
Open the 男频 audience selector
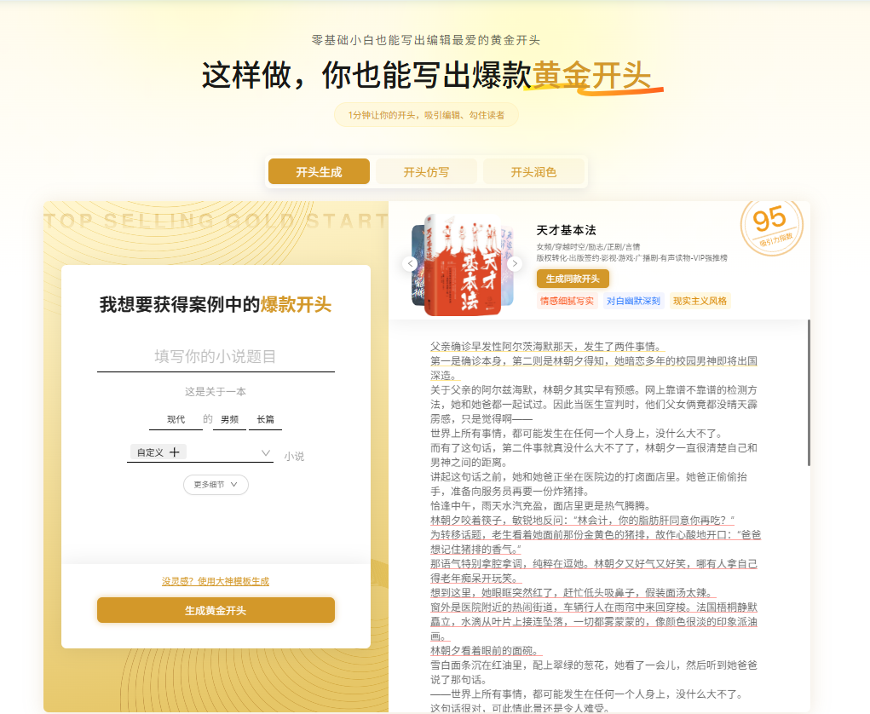(x=230, y=419)
